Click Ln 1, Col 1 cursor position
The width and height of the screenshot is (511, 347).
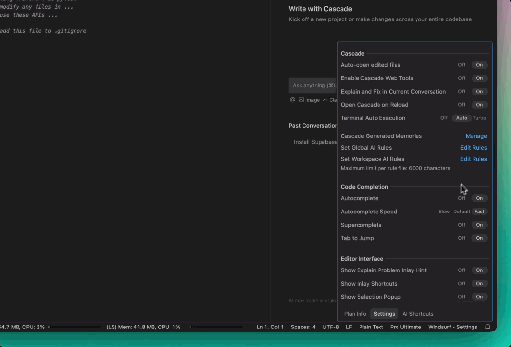[270, 327]
